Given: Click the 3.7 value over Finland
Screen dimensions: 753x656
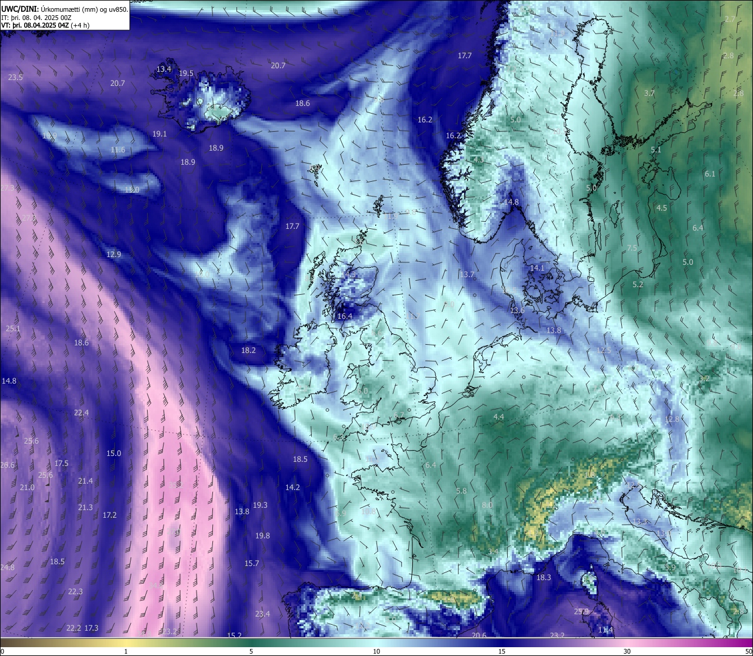Looking at the screenshot, I should 649,93.
